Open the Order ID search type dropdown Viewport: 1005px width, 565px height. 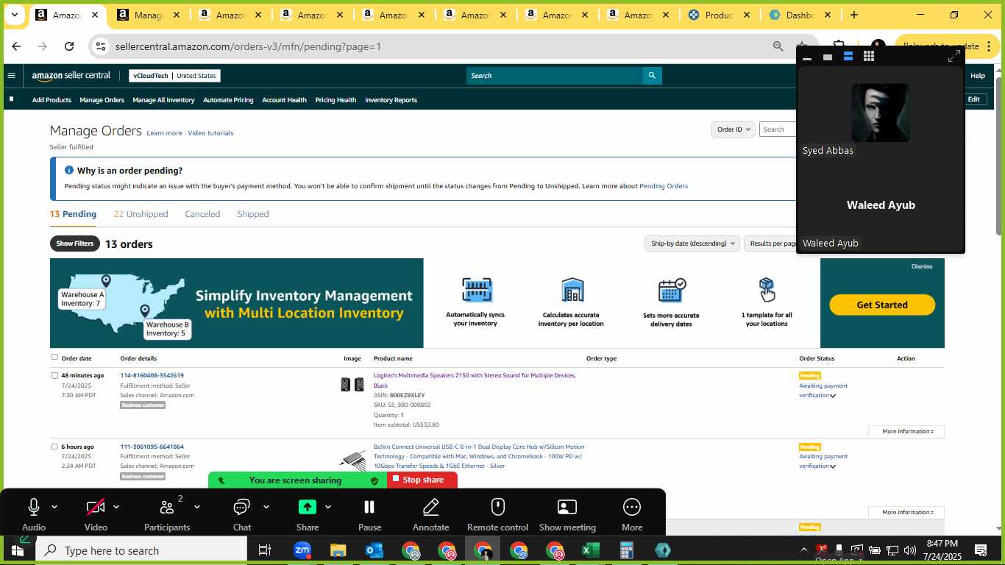point(734,129)
